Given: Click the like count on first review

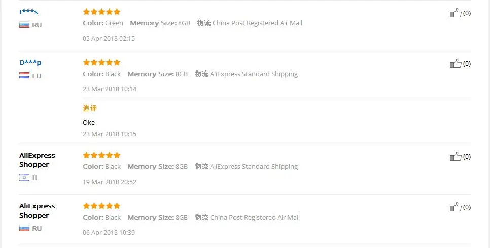Looking at the screenshot, I should pos(467,13).
